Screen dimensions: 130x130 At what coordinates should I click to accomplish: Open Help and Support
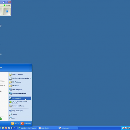coord(20,111)
